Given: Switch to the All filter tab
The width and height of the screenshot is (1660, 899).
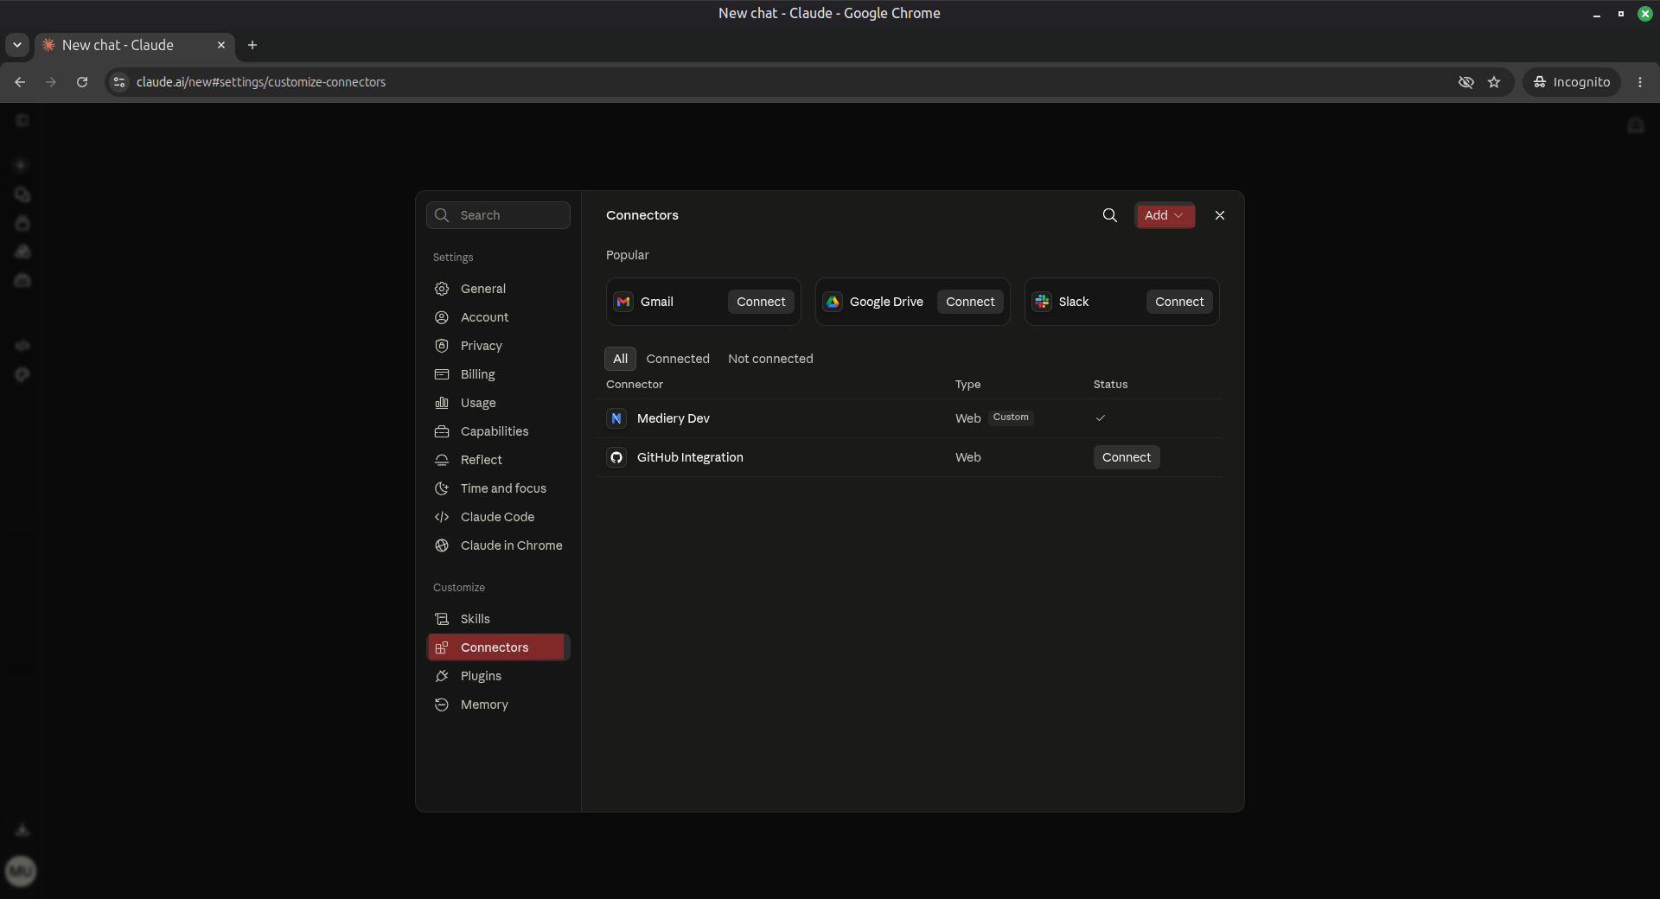Looking at the screenshot, I should [x=620, y=359].
